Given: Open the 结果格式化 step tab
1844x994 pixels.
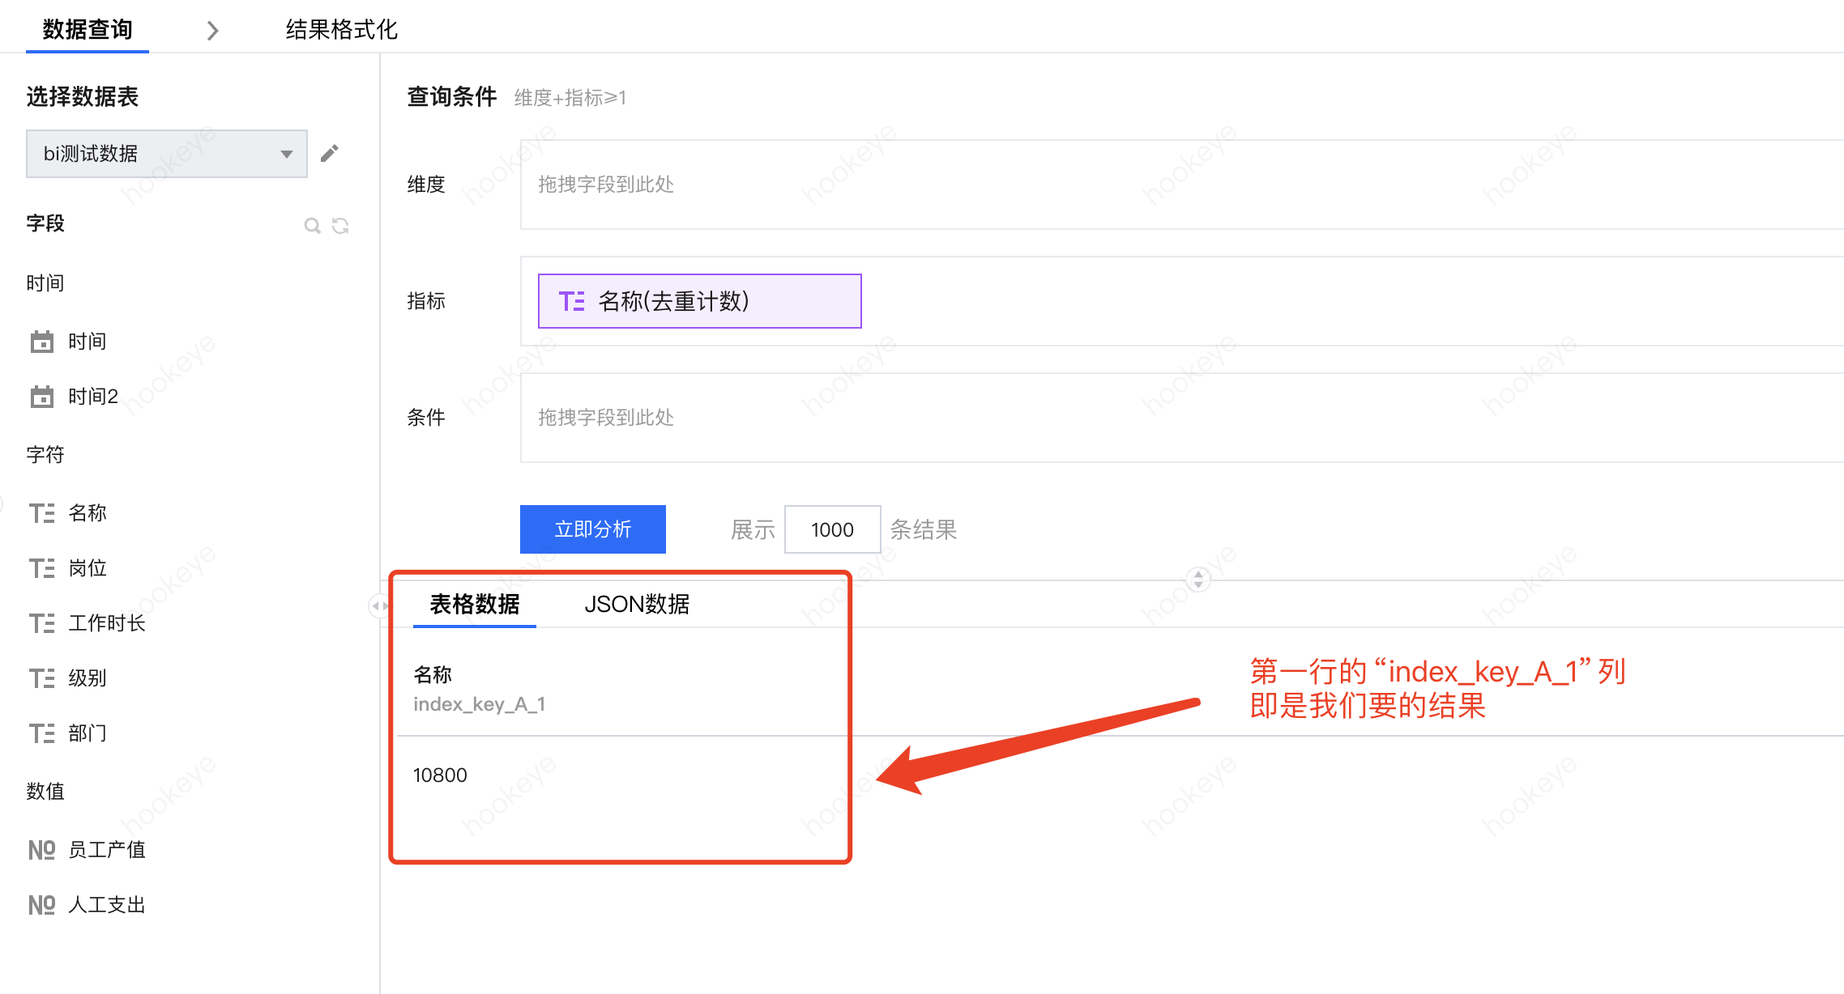Looking at the screenshot, I should tap(341, 30).
